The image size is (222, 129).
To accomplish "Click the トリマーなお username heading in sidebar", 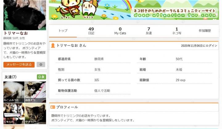I will tap(16, 33).
